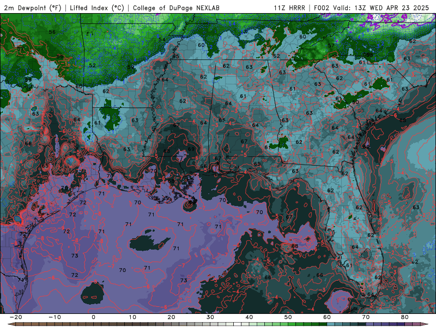Select the "College of DuPage NEXLAB" credit text
The height and width of the screenshot is (327, 436).
click(176, 8)
